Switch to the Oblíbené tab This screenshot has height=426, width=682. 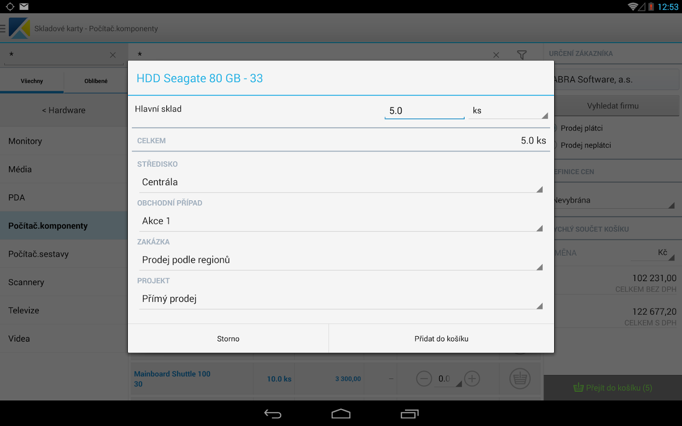[96, 81]
